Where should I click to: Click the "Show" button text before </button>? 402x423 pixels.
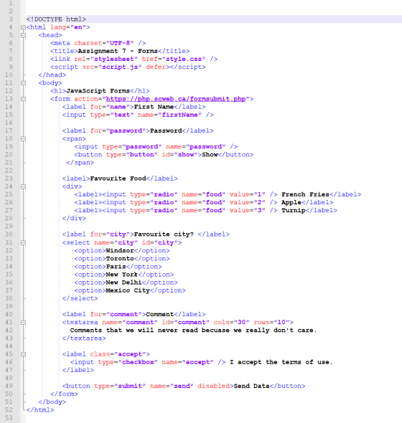[210, 155]
